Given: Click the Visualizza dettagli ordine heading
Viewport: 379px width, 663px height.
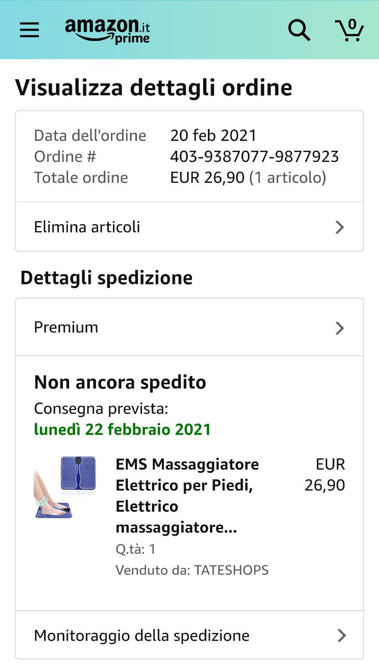Looking at the screenshot, I should click(x=154, y=88).
